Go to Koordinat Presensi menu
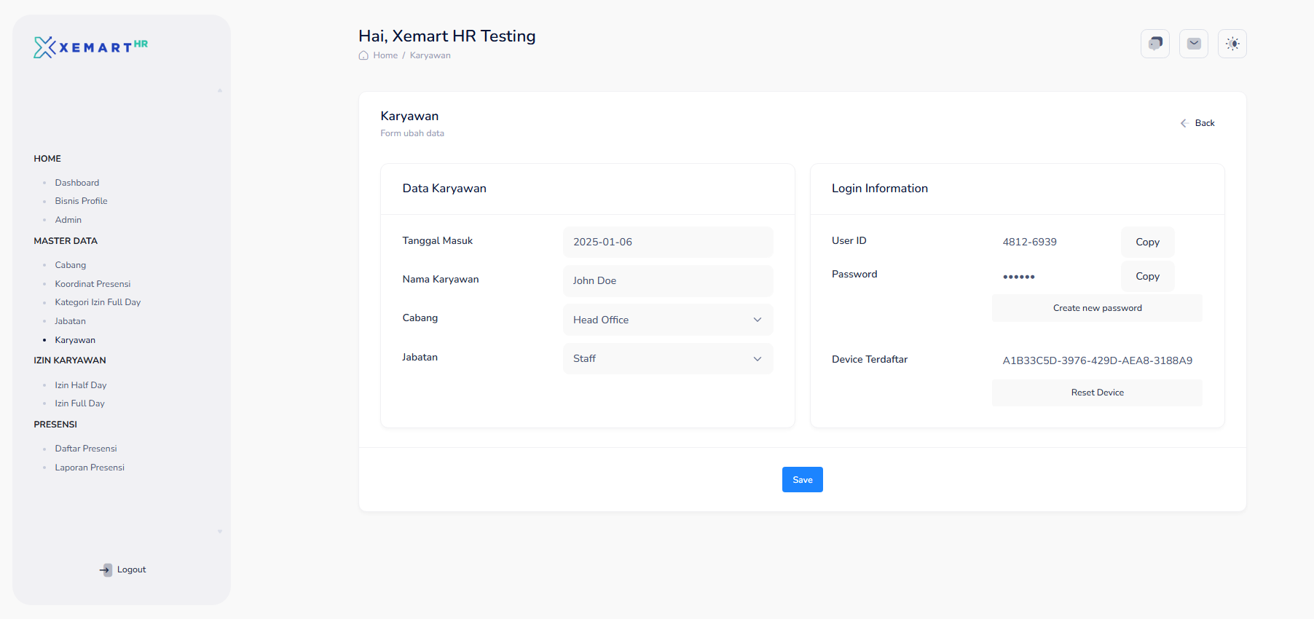This screenshot has height=619, width=1314. click(93, 284)
